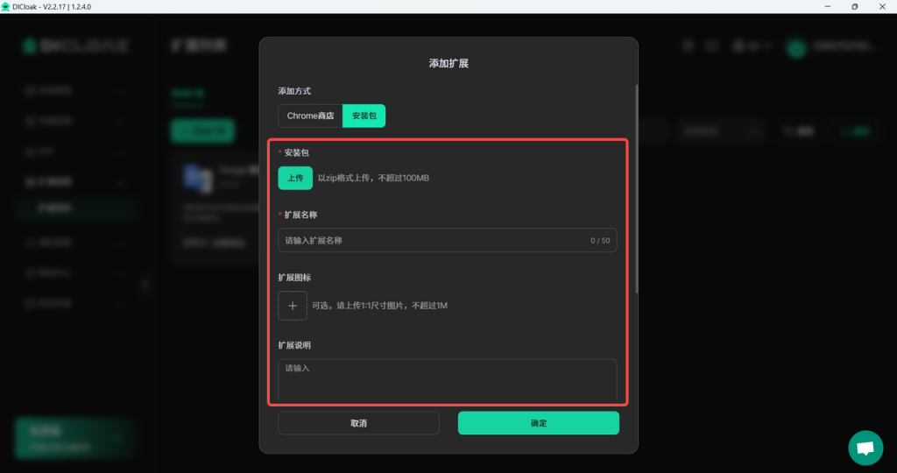This screenshot has height=473, width=897.
Task: Restore the window using the title bar button
Action: tap(854, 6)
